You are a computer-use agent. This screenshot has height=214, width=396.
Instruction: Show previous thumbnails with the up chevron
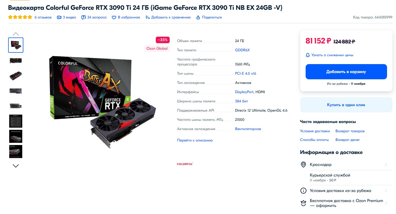pyautogui.click(x=16, y=34)
